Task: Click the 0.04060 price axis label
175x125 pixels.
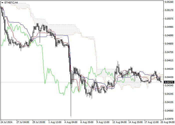Action: tap(169, 110)
